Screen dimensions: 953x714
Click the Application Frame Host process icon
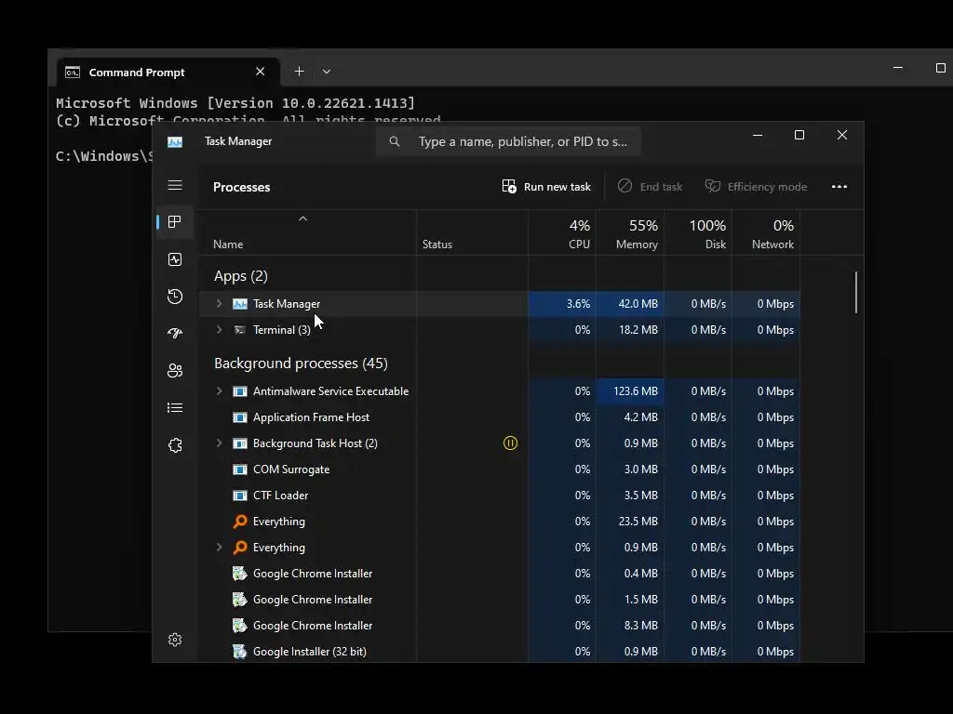(240, 417)
